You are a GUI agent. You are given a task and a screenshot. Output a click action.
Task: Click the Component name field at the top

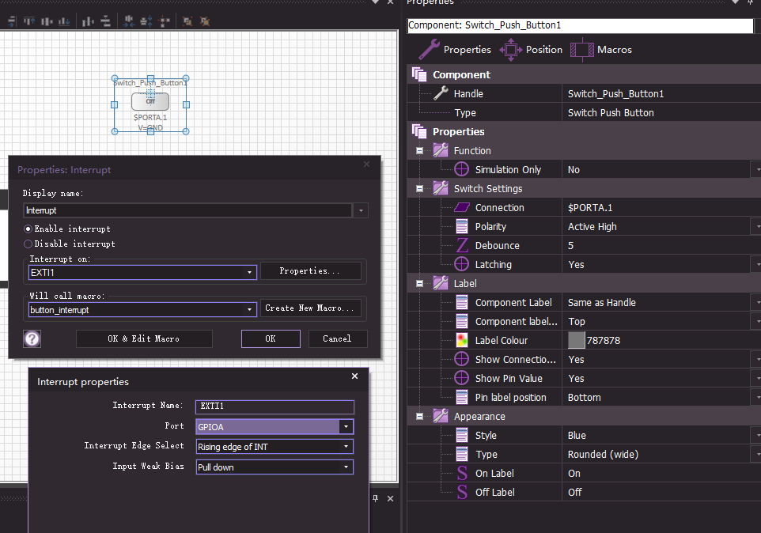tap(580, 25)
